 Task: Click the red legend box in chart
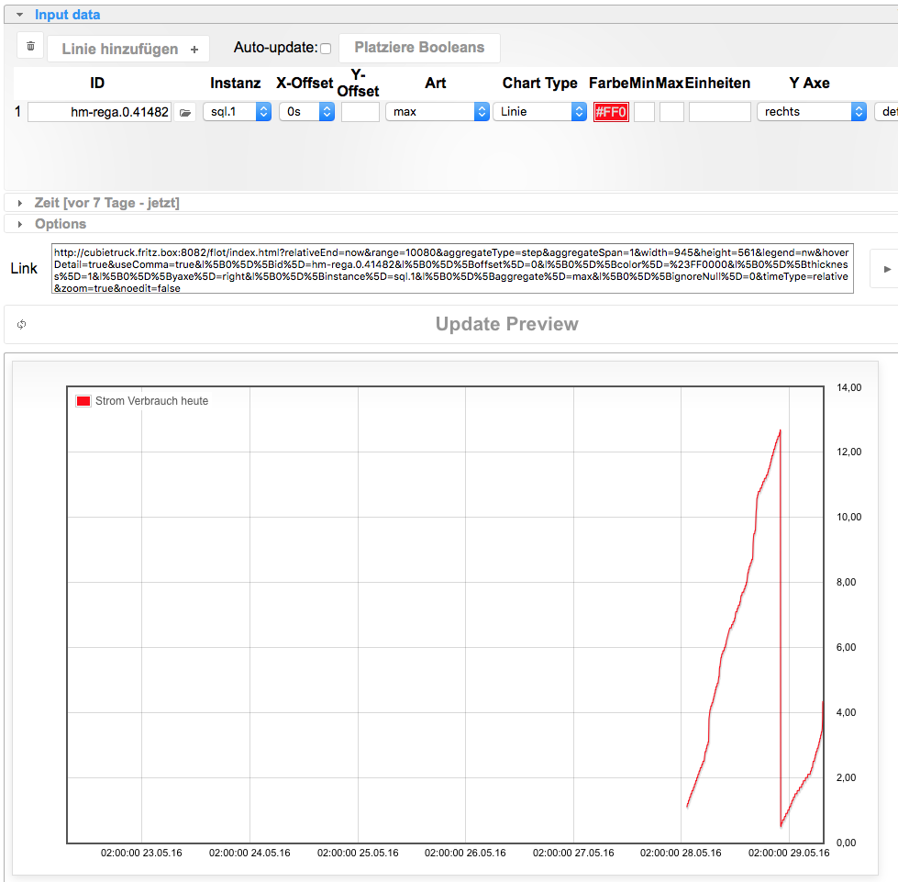coord(83,401)
